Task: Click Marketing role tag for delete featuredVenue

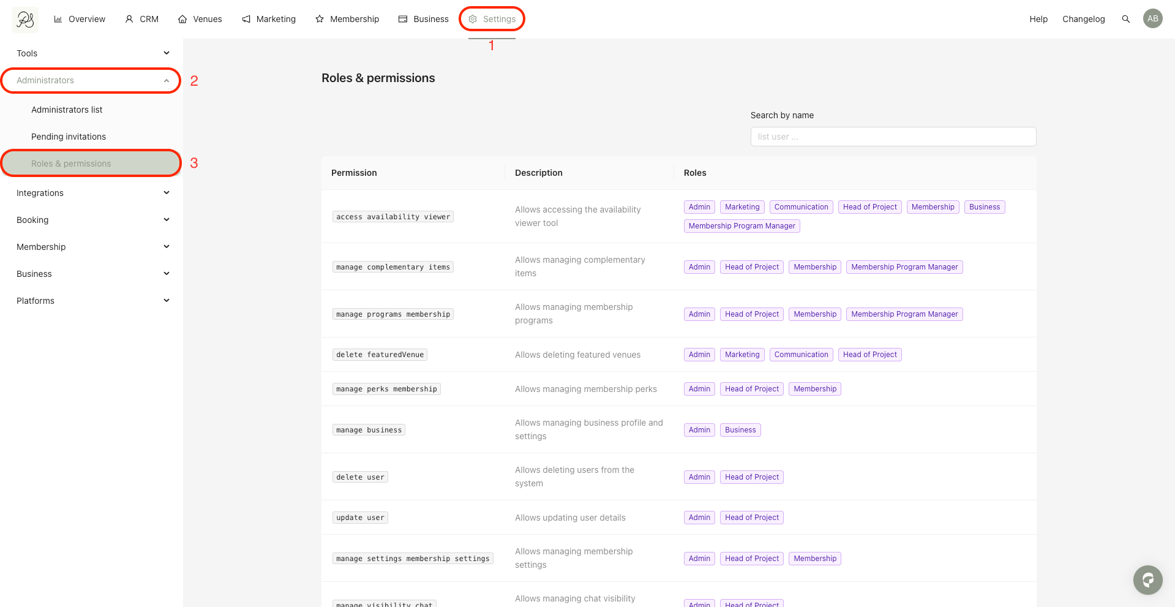Action: pos(742,355)
